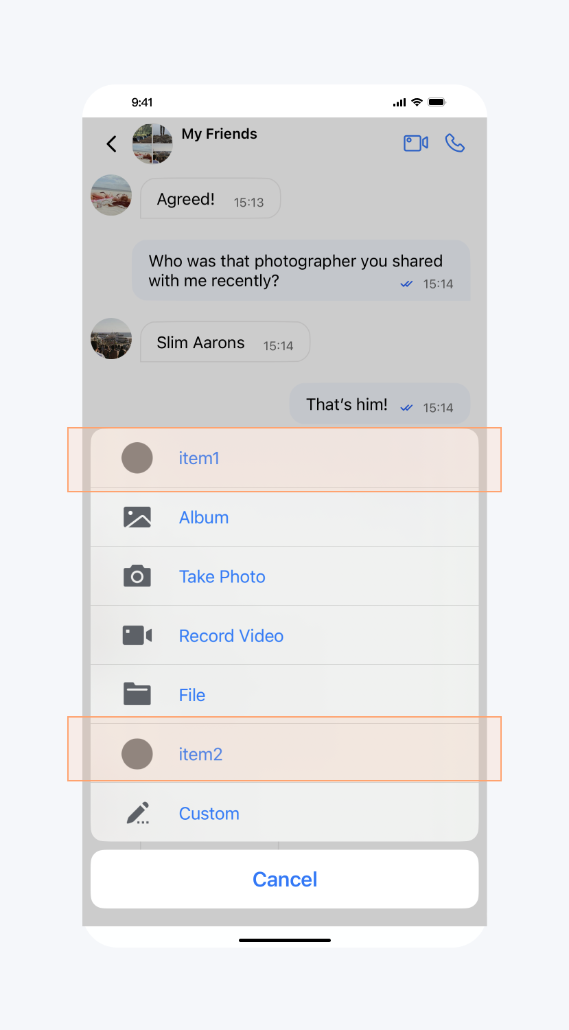This screenshot has height=1030, width=569.
Task: Go back using the chevron arrow
Action: point(111,144)
